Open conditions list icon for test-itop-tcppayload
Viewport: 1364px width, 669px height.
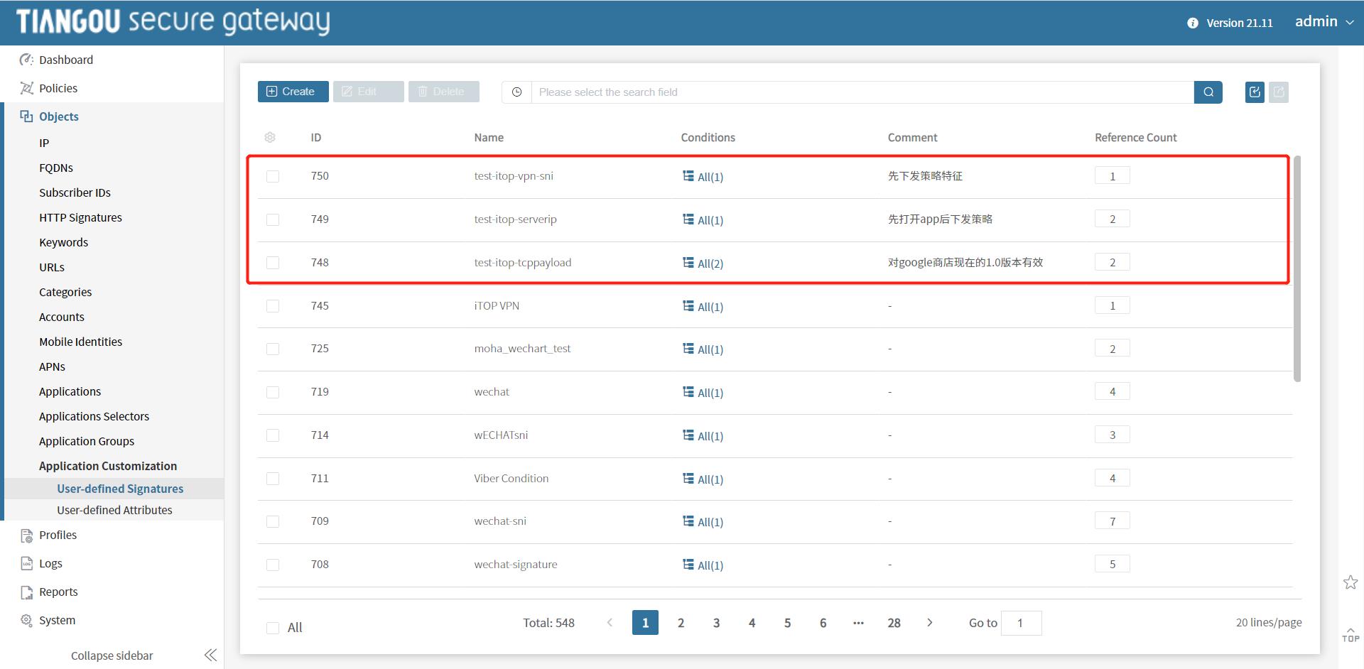click(688, 263)
